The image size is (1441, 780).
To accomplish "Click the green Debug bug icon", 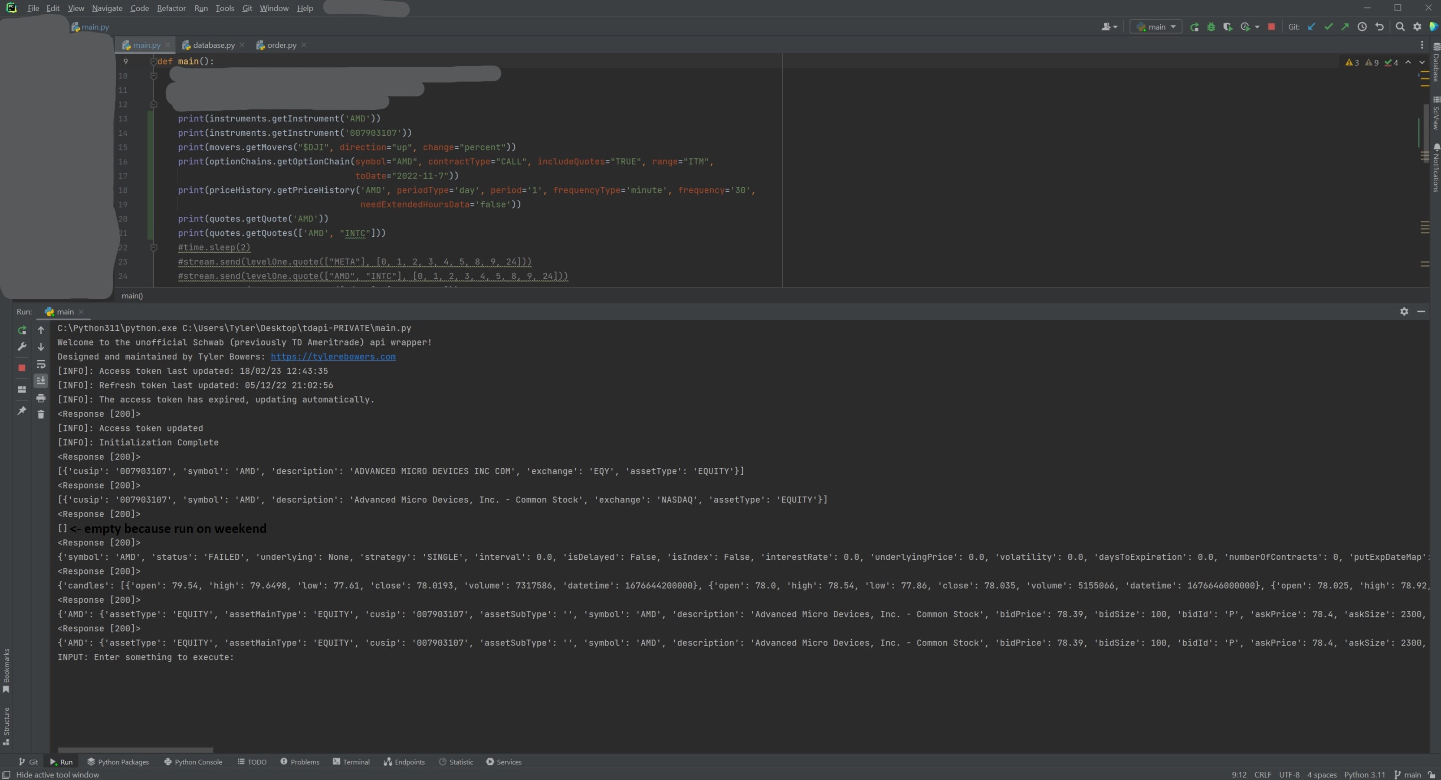I will click(x=1211, y=27).
